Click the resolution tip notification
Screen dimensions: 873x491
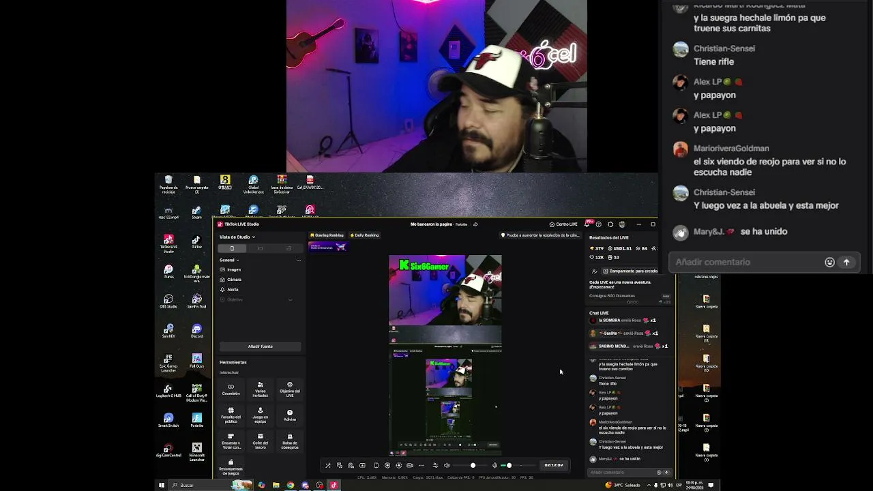click(x=540, y=235)
